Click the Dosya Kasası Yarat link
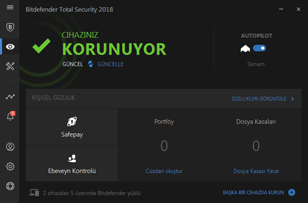This screenshot has width=308, height=203. point(256,171)
